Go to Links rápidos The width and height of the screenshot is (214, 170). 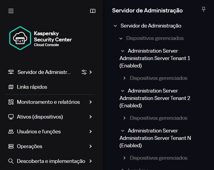coord(32,87)
